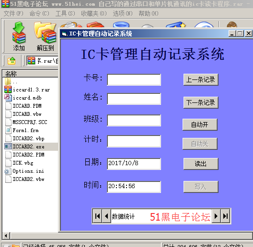Image resolution: width=253 pixels, height=247 pixels.
Task: Select ICCARD2.exe in file list
Action: [x=28, y=147]
